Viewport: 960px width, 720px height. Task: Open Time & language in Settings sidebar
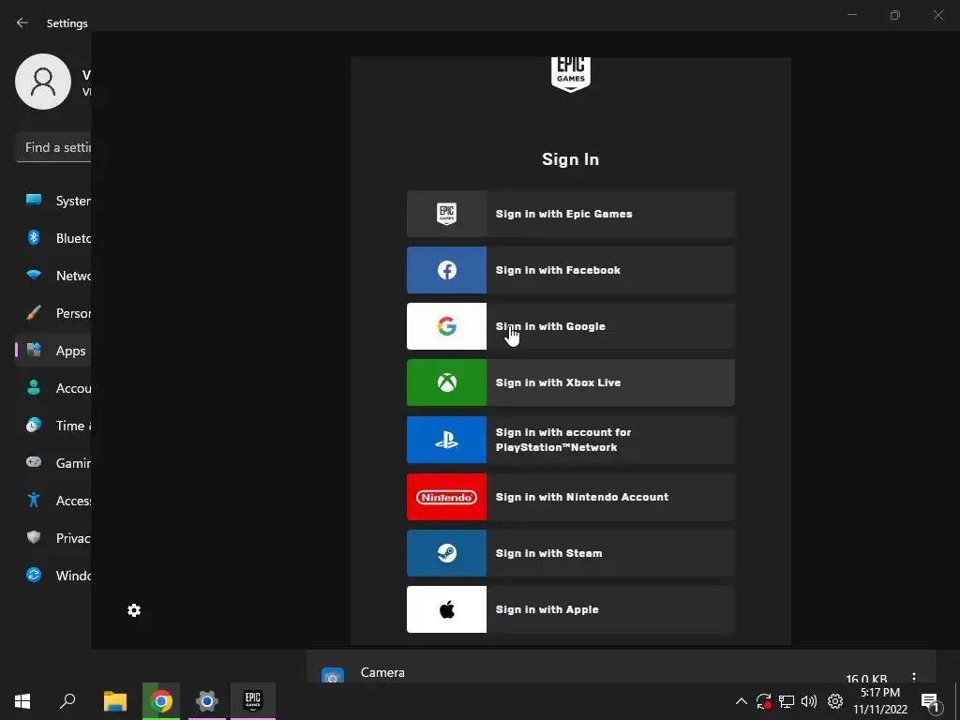point(53,426)
